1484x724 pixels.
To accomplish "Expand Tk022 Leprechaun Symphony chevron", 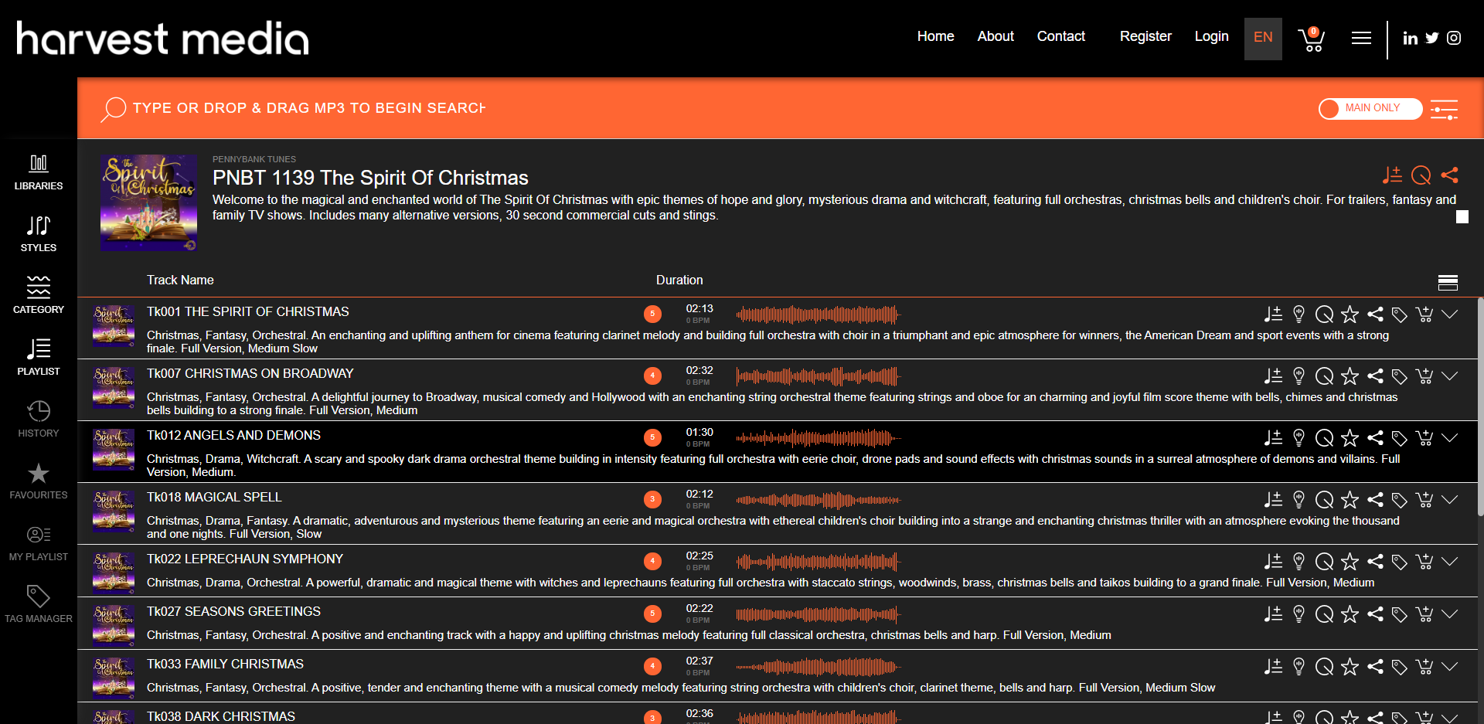I will (1450, 561).
